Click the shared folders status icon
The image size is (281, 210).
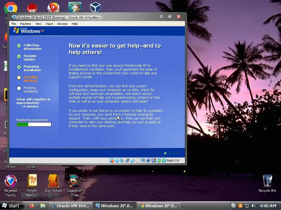pyautogui.click(x=138, y=160)
